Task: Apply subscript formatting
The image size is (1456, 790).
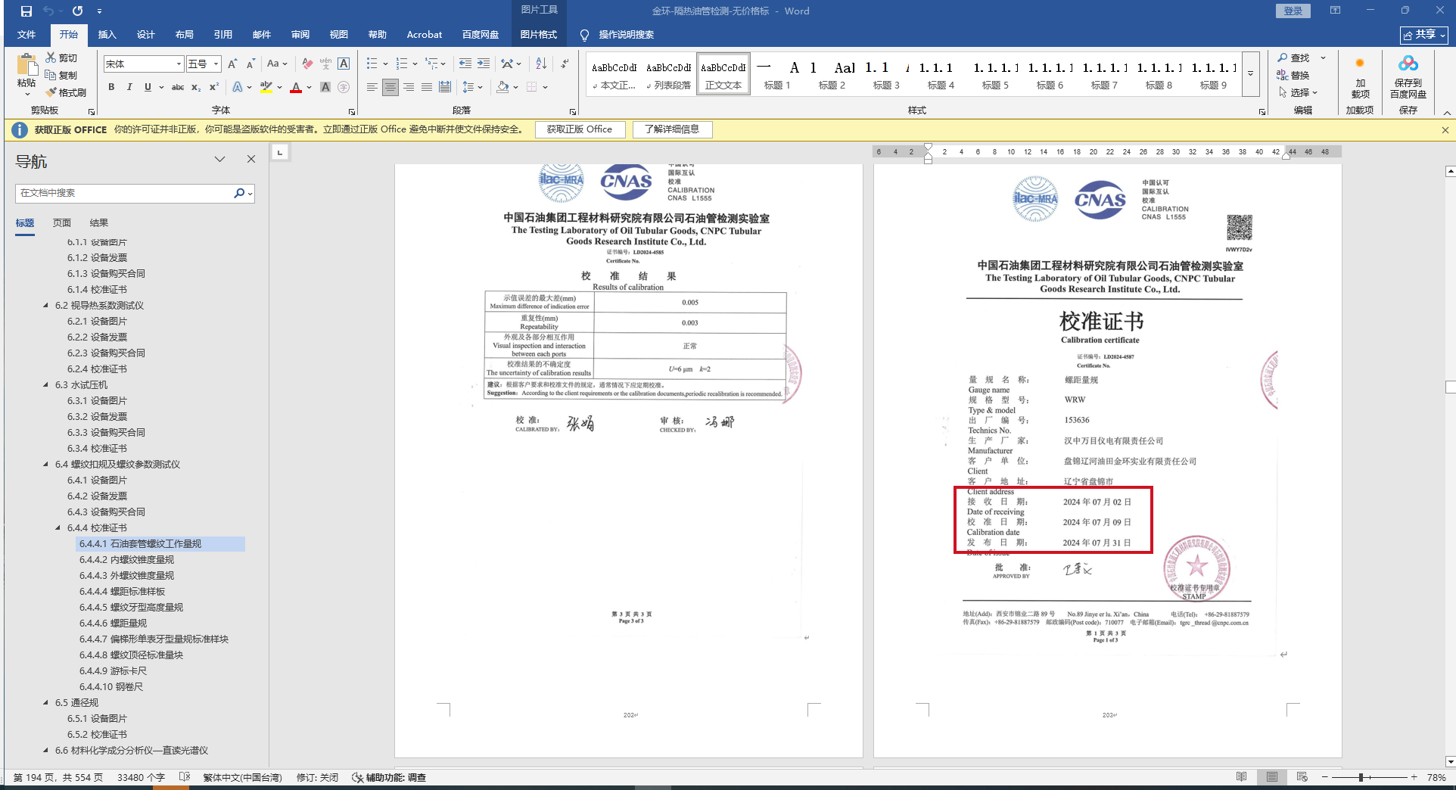Action: coord(196,88)
